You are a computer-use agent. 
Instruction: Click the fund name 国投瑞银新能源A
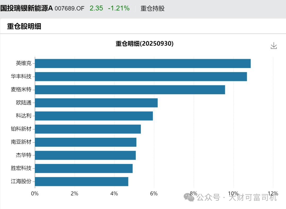click(26, 8)
